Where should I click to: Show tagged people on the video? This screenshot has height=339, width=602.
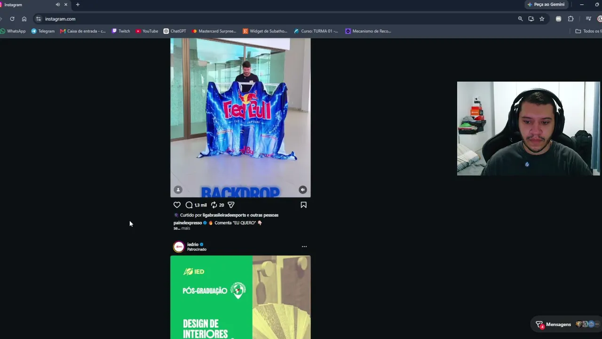point(178,190)
